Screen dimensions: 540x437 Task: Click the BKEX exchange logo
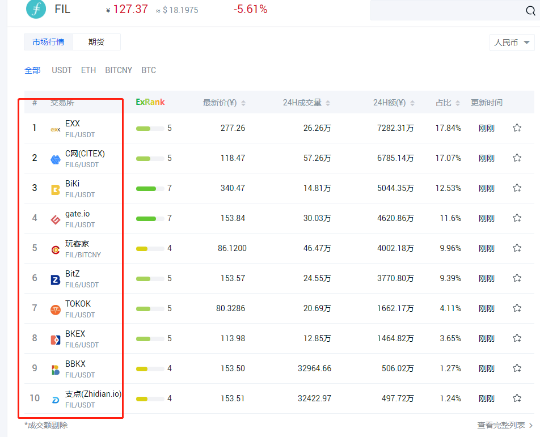56,340
